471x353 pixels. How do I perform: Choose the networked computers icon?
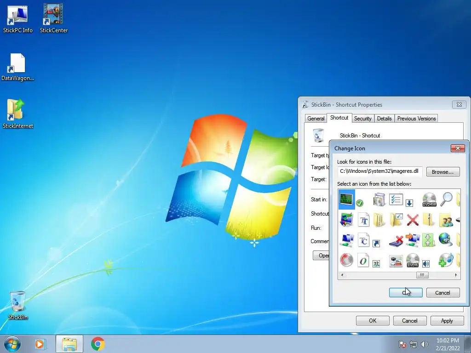point(348,240)
